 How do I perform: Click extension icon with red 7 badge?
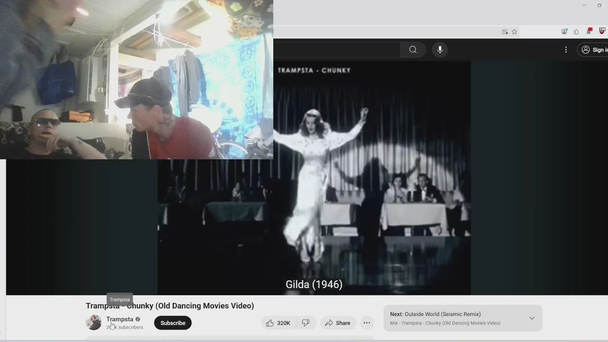tap(589, 31)
